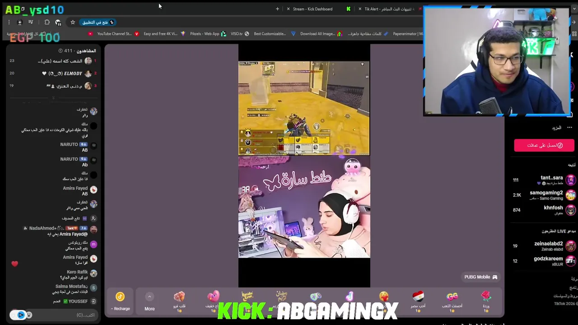
Task: Click the طنط سارة facecam video area
Action: point(304,207)
